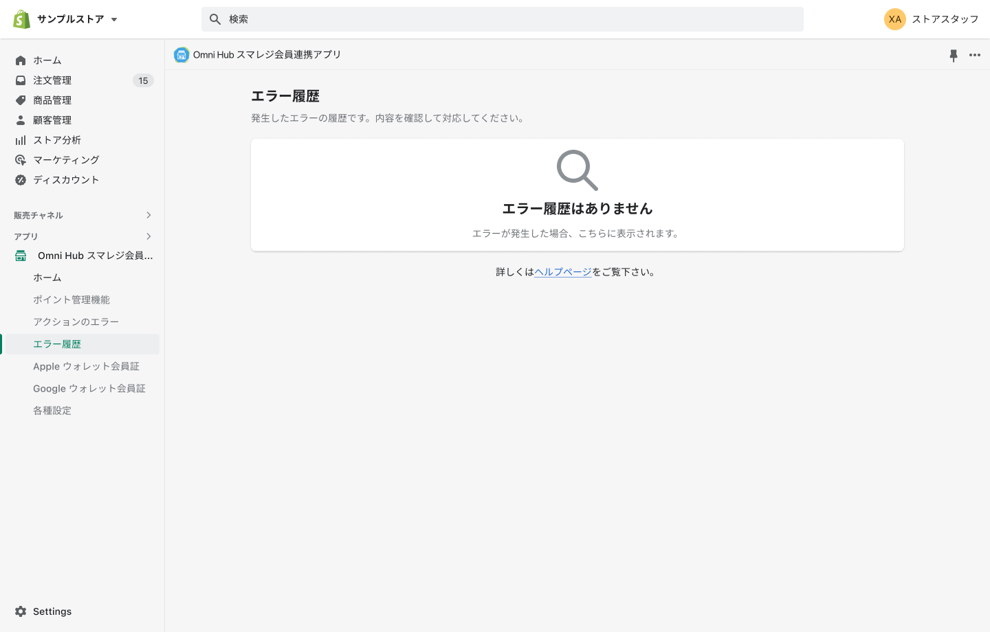Screen dimensions: 990x632
Task: Click the 15 orders badge
Action: coord(143,80)
